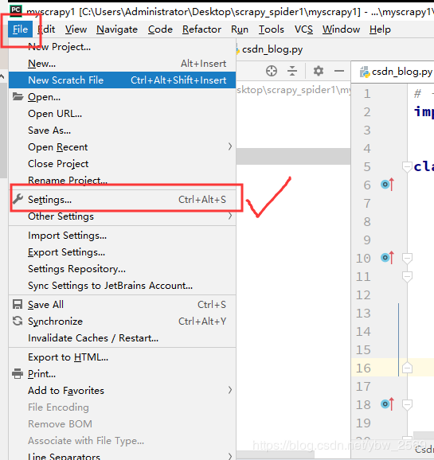Screen dimensions: 434x460
Task: Choose New Project... from File menu
Action: [122, 46]
